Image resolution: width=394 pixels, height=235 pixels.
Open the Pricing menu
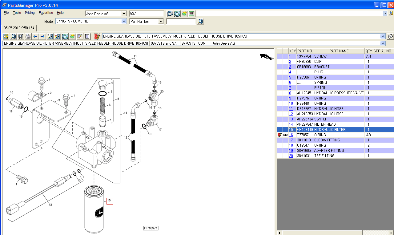30,13
